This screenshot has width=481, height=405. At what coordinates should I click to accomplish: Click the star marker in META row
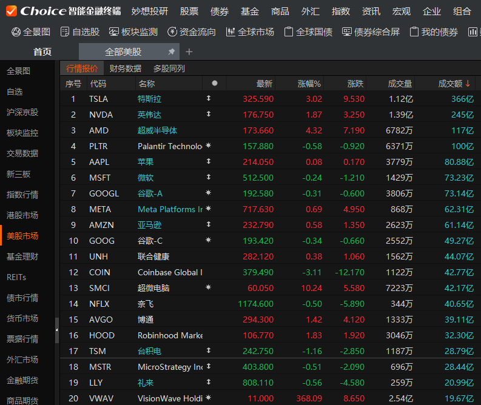[209, 209]
